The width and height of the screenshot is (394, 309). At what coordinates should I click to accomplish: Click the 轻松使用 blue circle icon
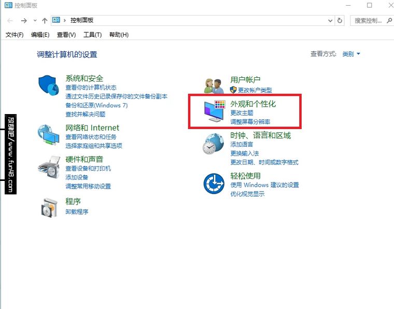pos(214,184)
